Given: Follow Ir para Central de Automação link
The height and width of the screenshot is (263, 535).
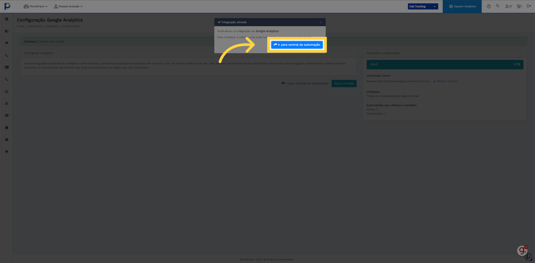Looking at the screenshot, I should 305,83.
